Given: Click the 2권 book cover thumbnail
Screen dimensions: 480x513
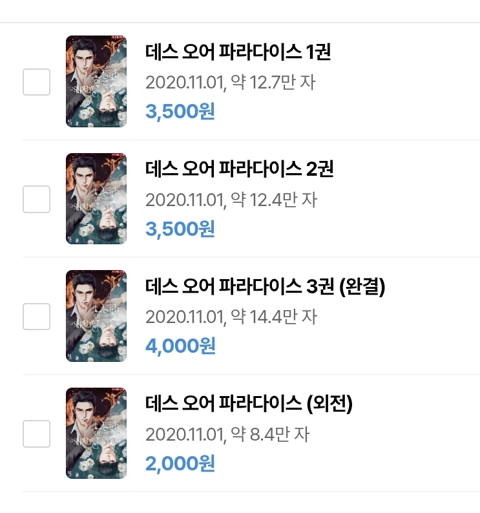Looking at the screenshot, I should [x=96, y=198].
